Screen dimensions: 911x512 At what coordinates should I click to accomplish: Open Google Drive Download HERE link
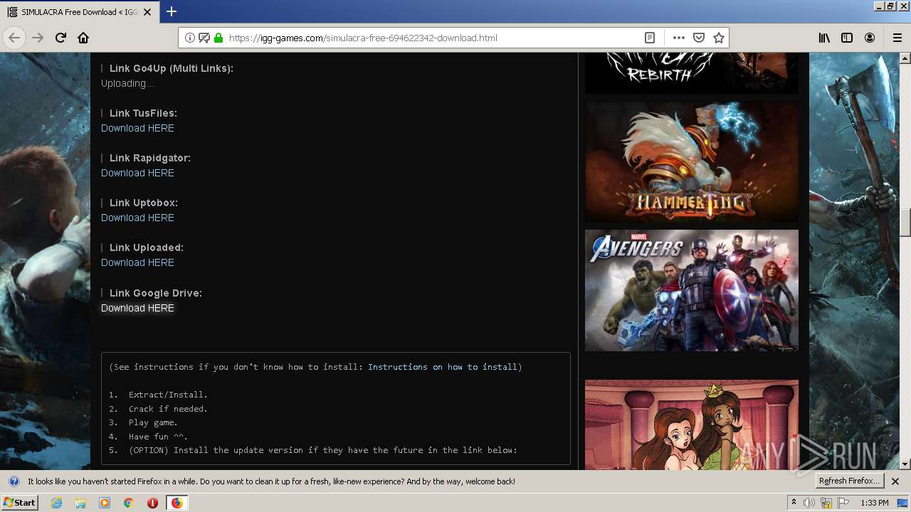[x=137, y=308]
